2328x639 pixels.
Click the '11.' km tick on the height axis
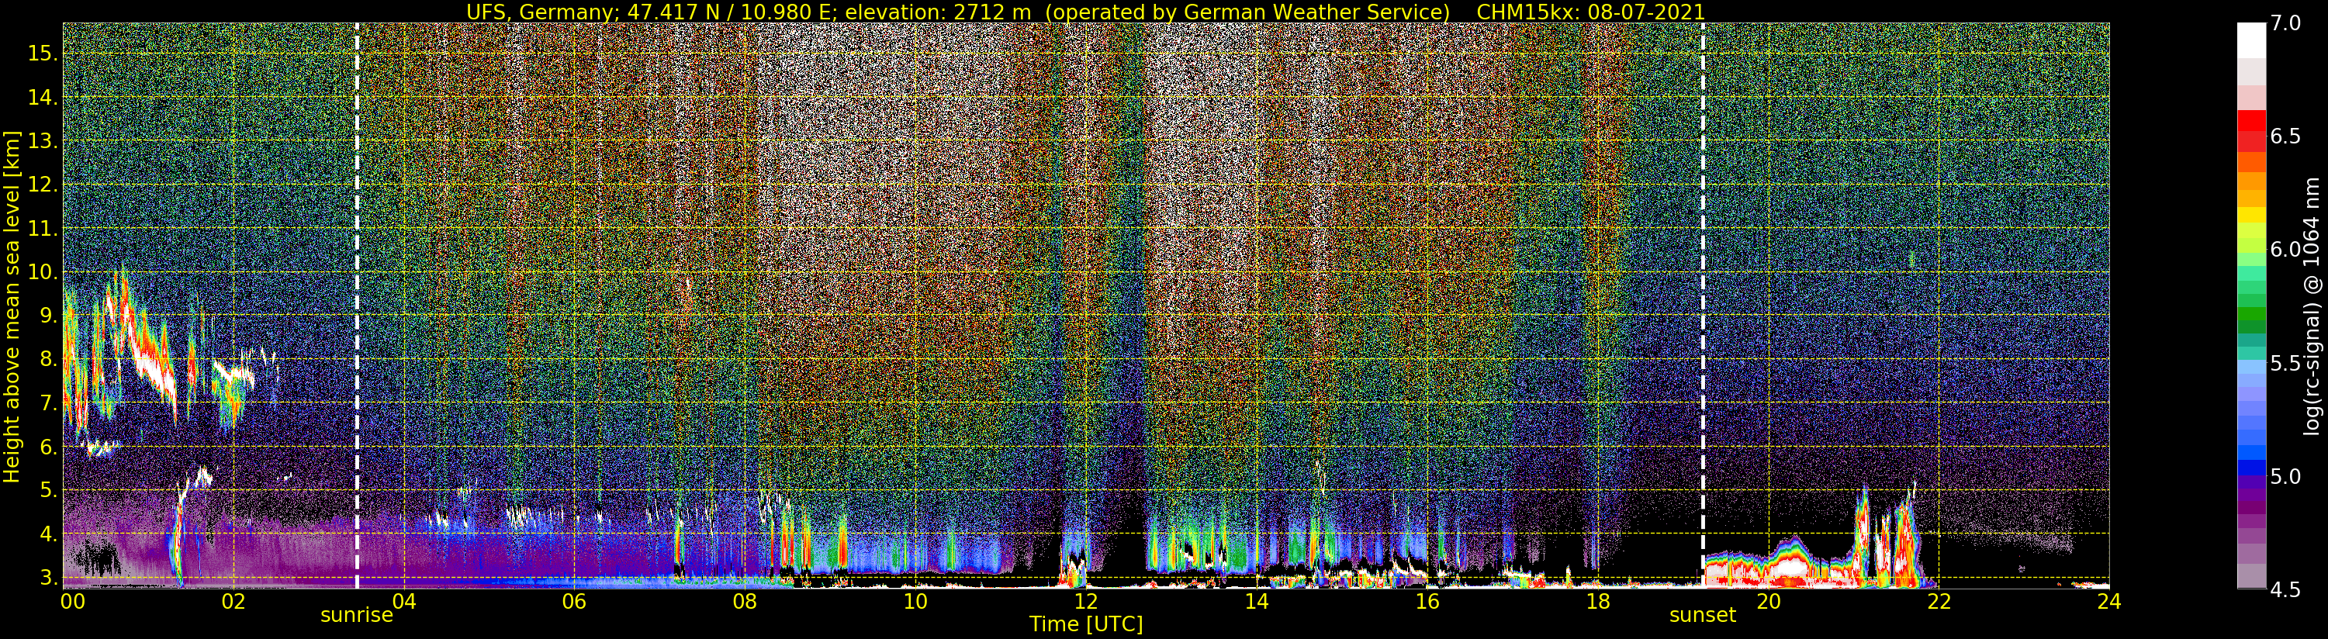[x=43, y=229]
